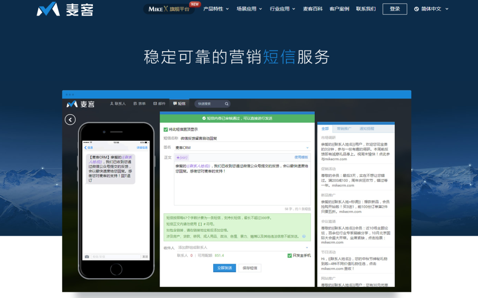478x298 pixels.
Task: Expand the 行业应用 menu
Action: tap(282, 9)
